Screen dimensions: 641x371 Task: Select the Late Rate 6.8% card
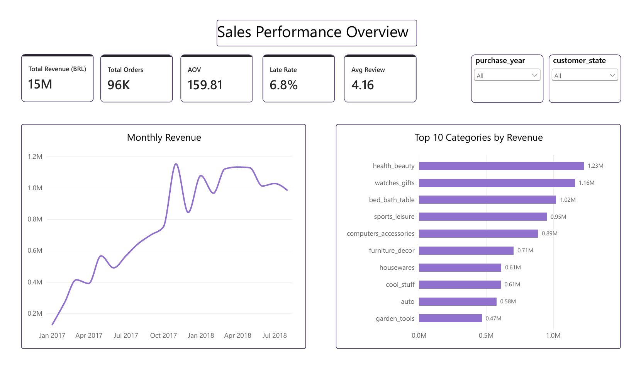tap(298, 78)
